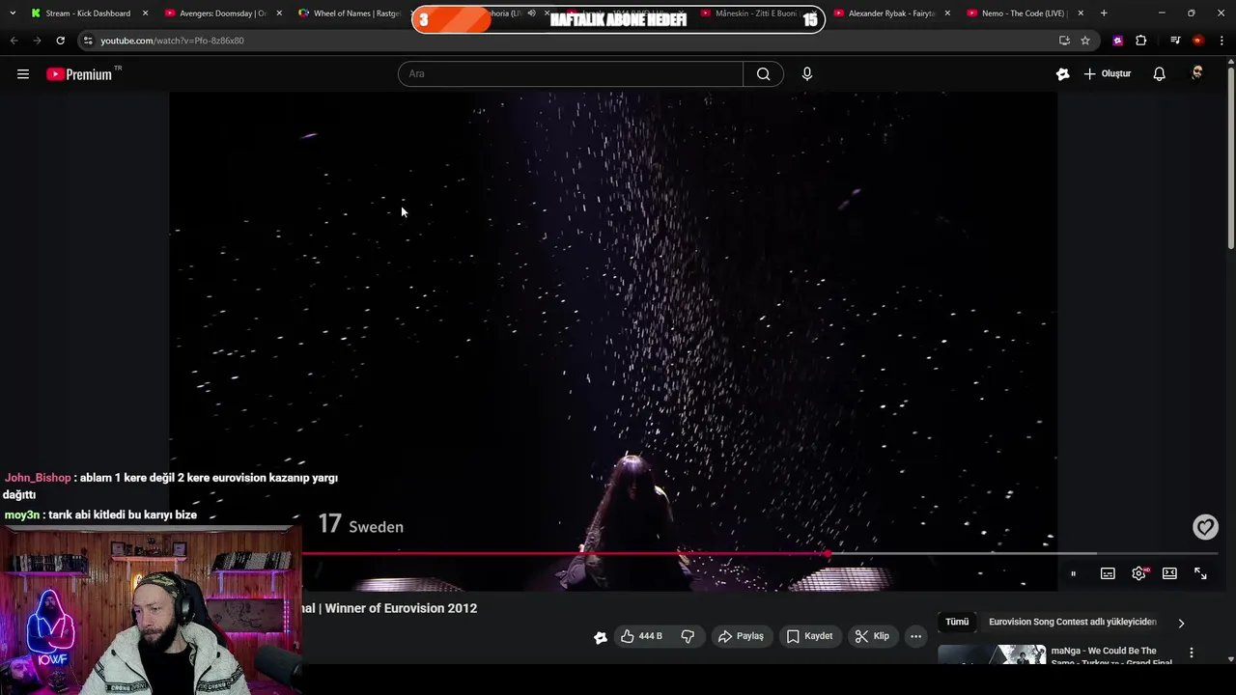Select the Tümü filter chip

(957, 623)
